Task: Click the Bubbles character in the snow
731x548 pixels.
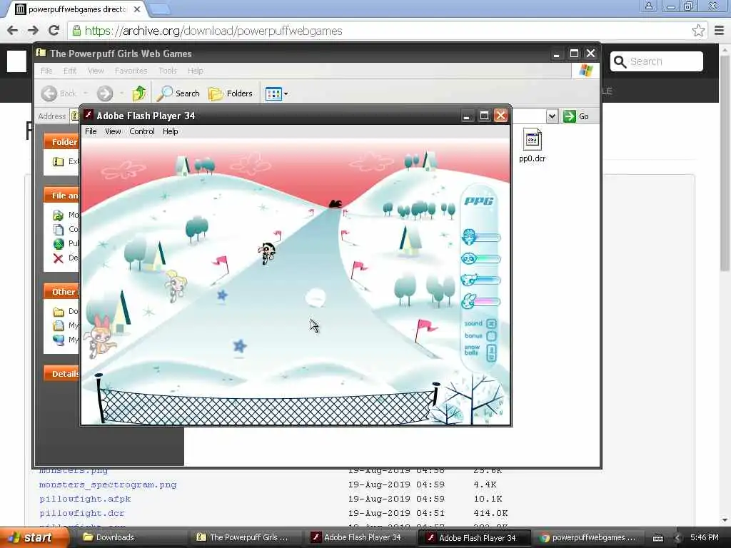Action: coord(176,285)
